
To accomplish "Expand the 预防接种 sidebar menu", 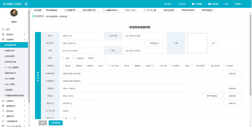I will tap(25, 111).
